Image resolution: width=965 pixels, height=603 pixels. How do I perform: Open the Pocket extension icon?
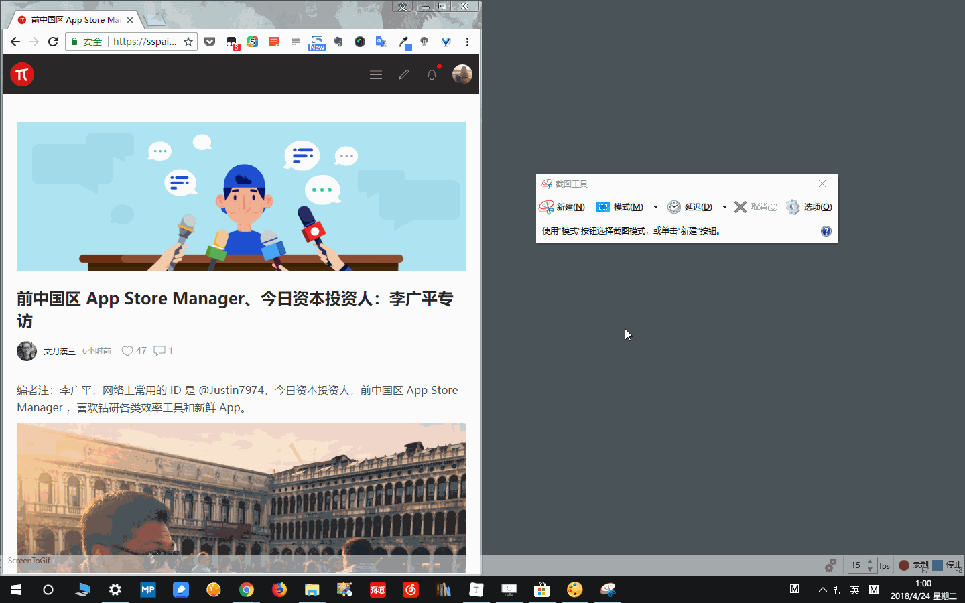[x=210, y=42]
